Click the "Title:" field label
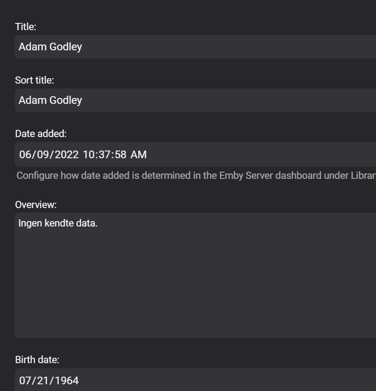 tap(26, 27)
